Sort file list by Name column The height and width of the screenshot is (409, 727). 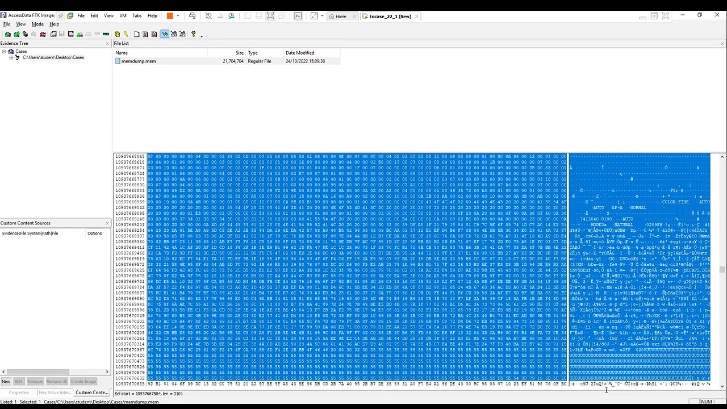pos(160,53)
